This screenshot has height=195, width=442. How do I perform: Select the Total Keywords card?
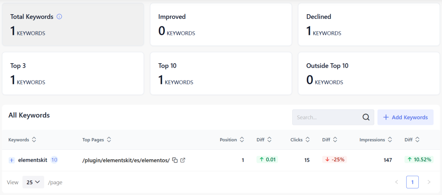[73, 25]
